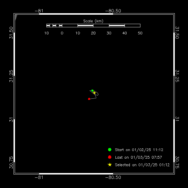
Task: Click the checkered segment of the scale bar
Action: click(54, 26)
